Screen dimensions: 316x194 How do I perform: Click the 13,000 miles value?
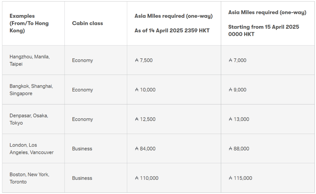point(241,119)
